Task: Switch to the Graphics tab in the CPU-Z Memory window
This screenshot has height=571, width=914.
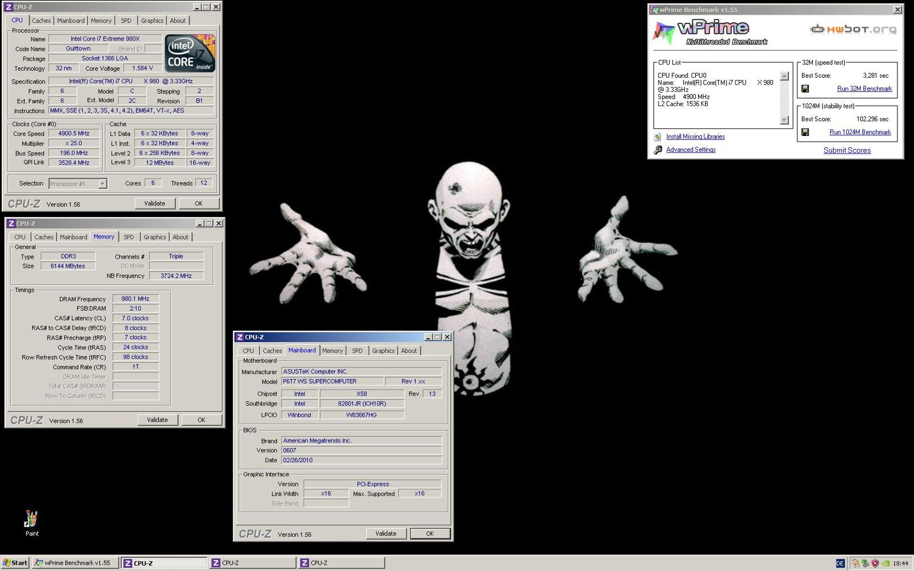Action: (155, 237)
